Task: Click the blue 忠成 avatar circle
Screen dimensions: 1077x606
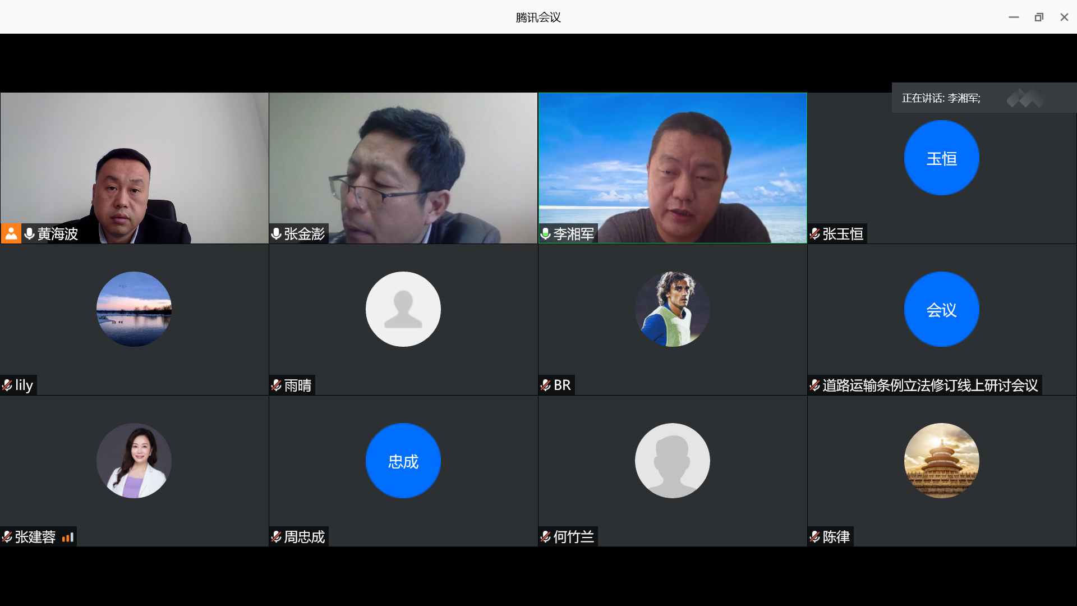Action: click(x=403, y=461)
